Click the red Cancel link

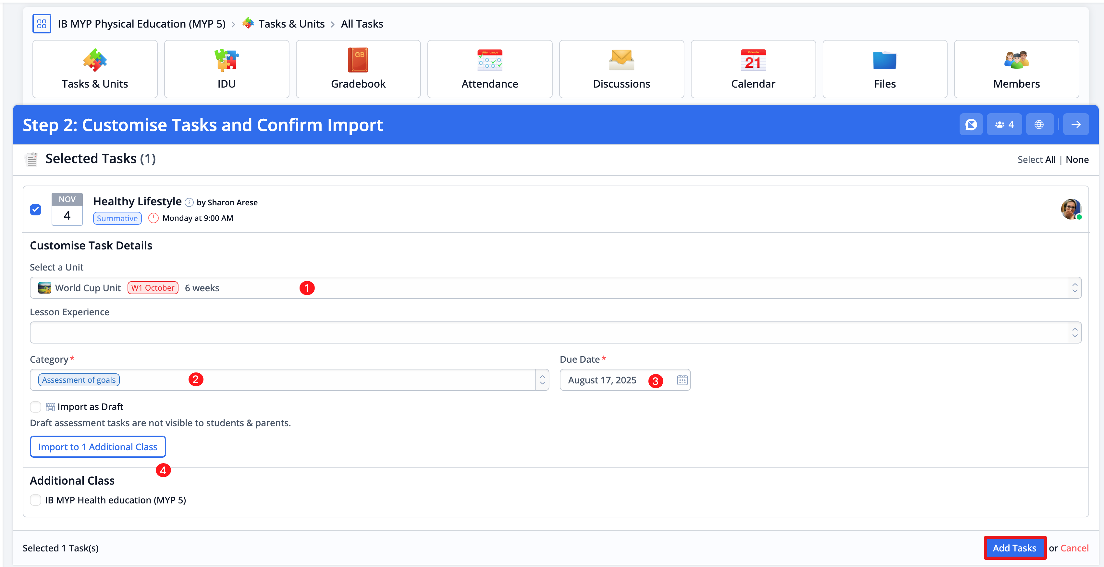pyautogui.click(x=1074, y=548)
